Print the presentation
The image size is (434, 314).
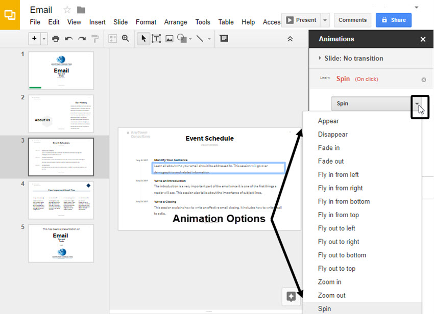tap(56, 38)
